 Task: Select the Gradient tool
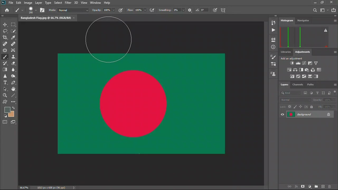pos(5,70)
